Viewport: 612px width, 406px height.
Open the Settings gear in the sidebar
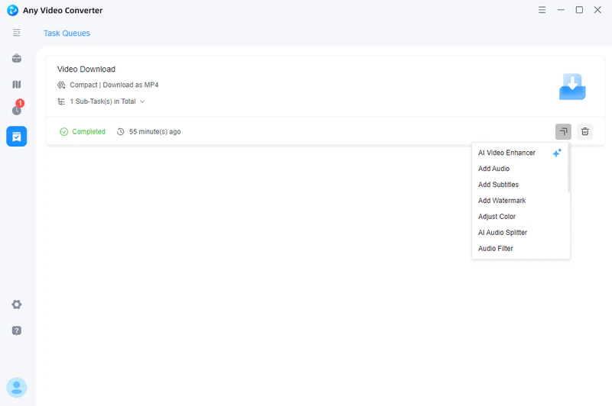pyautogui.click(x=17, y=304)
